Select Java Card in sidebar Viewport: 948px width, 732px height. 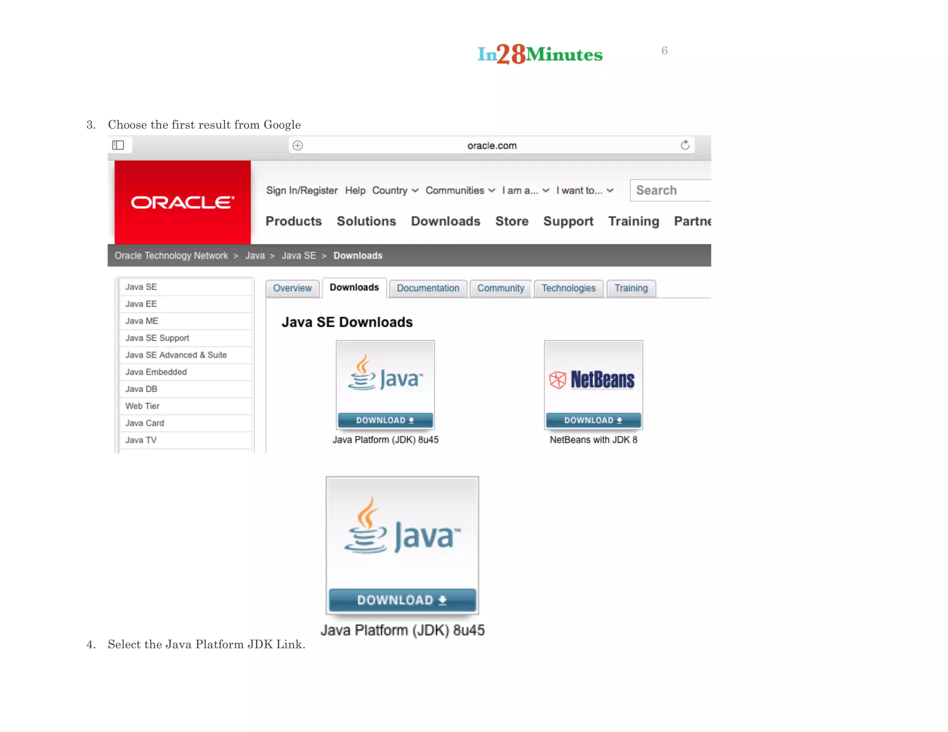[x=185, y=423]
